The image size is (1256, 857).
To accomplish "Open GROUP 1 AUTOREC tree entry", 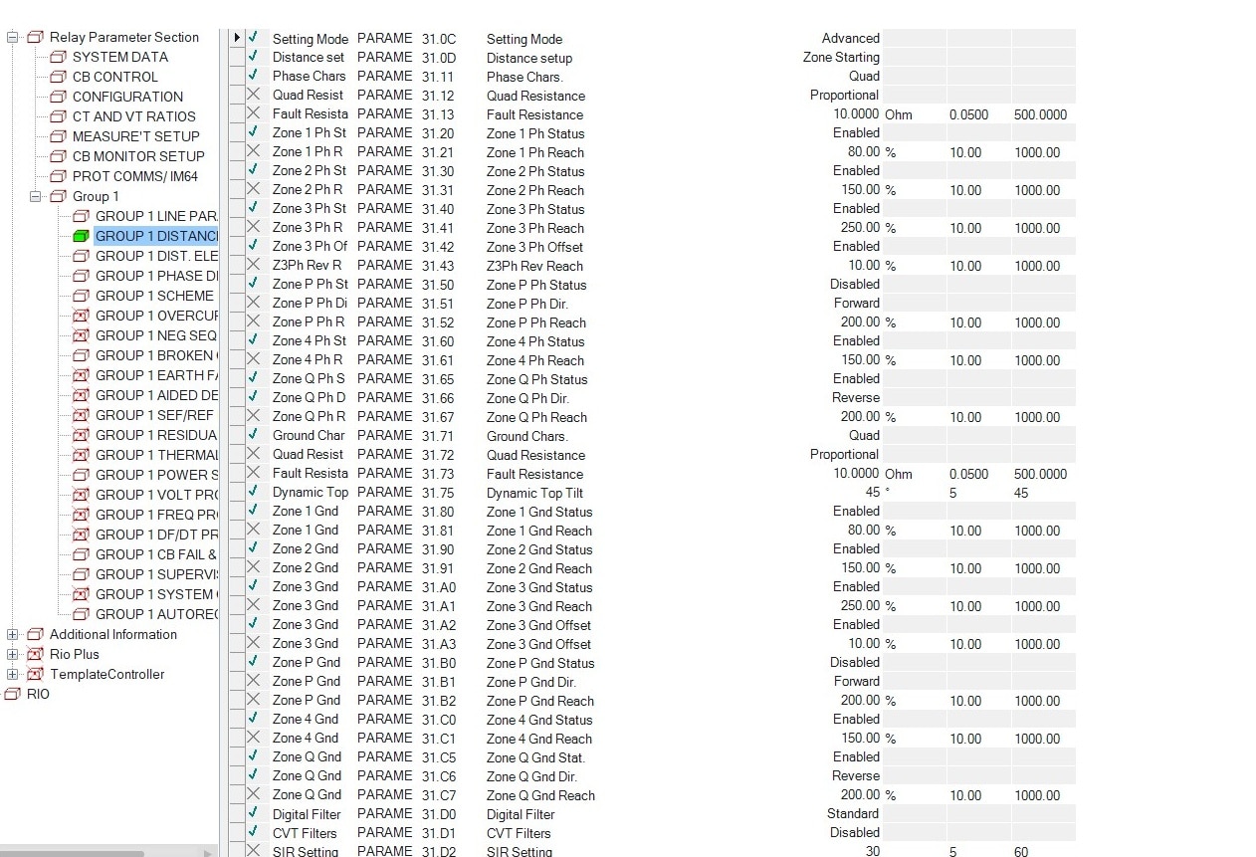I will tap(156, 614).
